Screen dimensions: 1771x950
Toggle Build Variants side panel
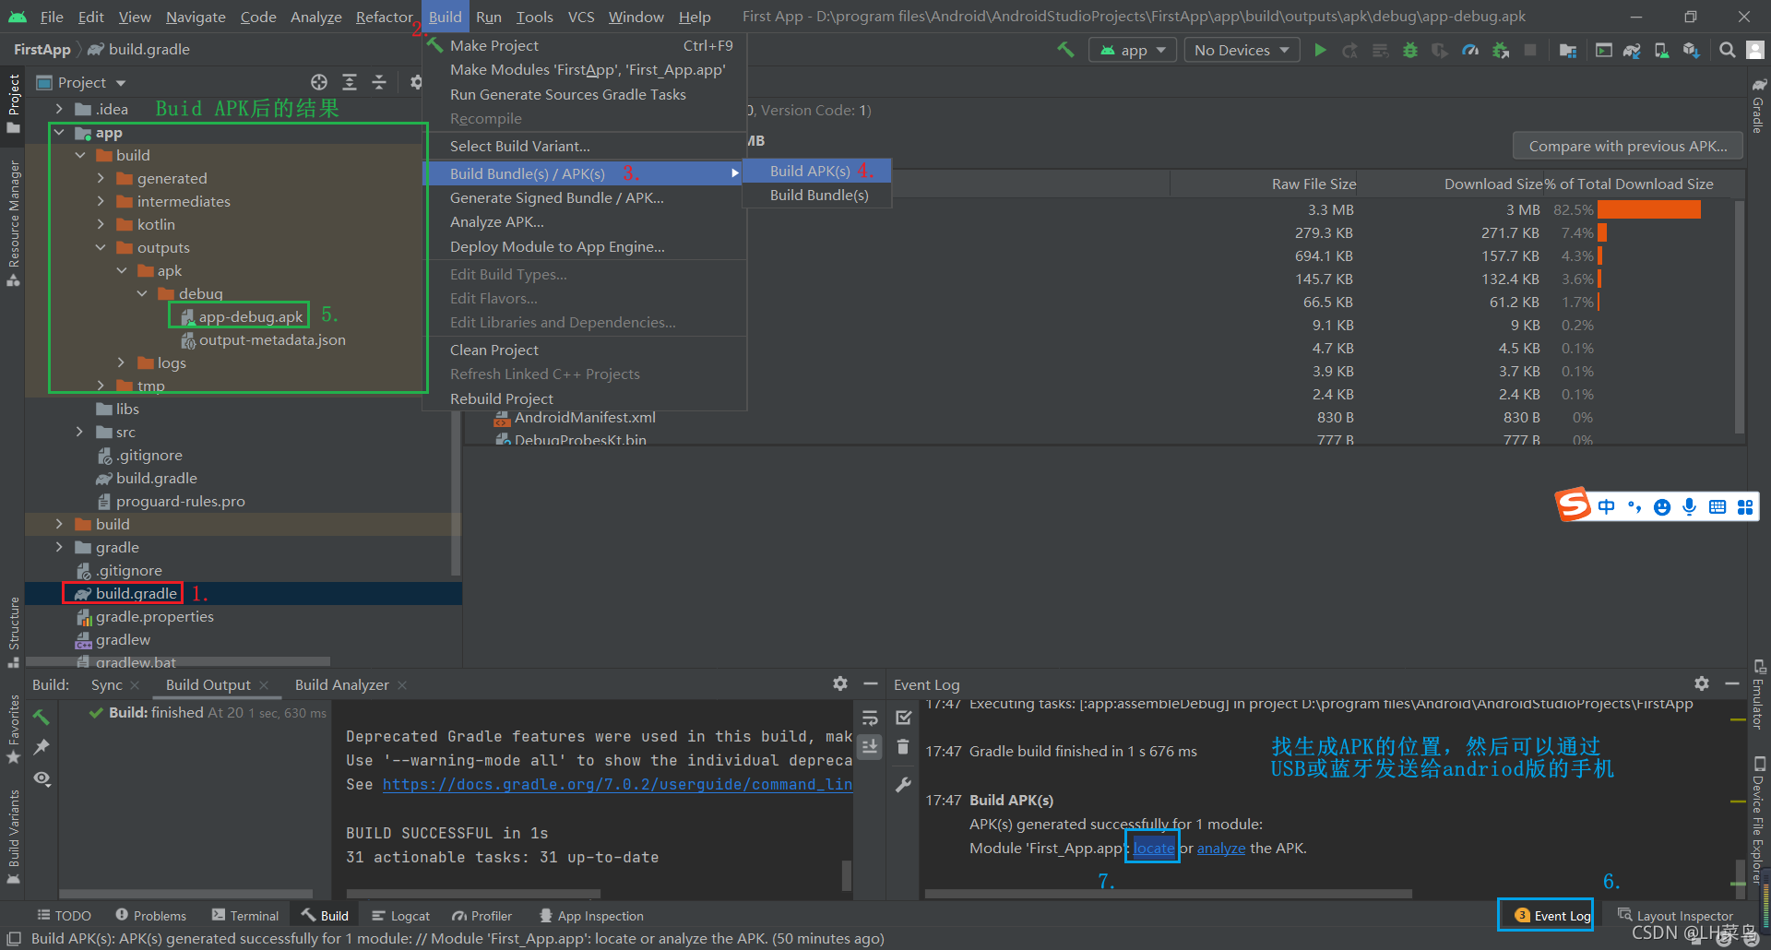(x=13, y=836)
